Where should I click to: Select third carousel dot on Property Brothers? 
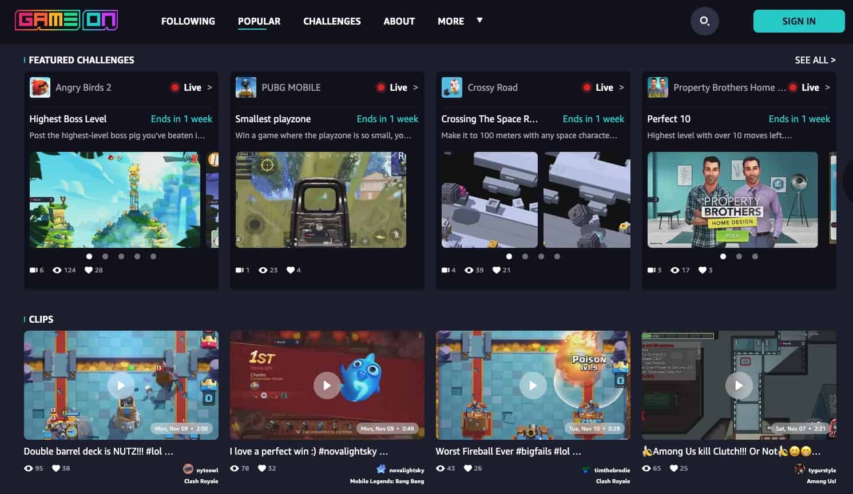(755, 256)
